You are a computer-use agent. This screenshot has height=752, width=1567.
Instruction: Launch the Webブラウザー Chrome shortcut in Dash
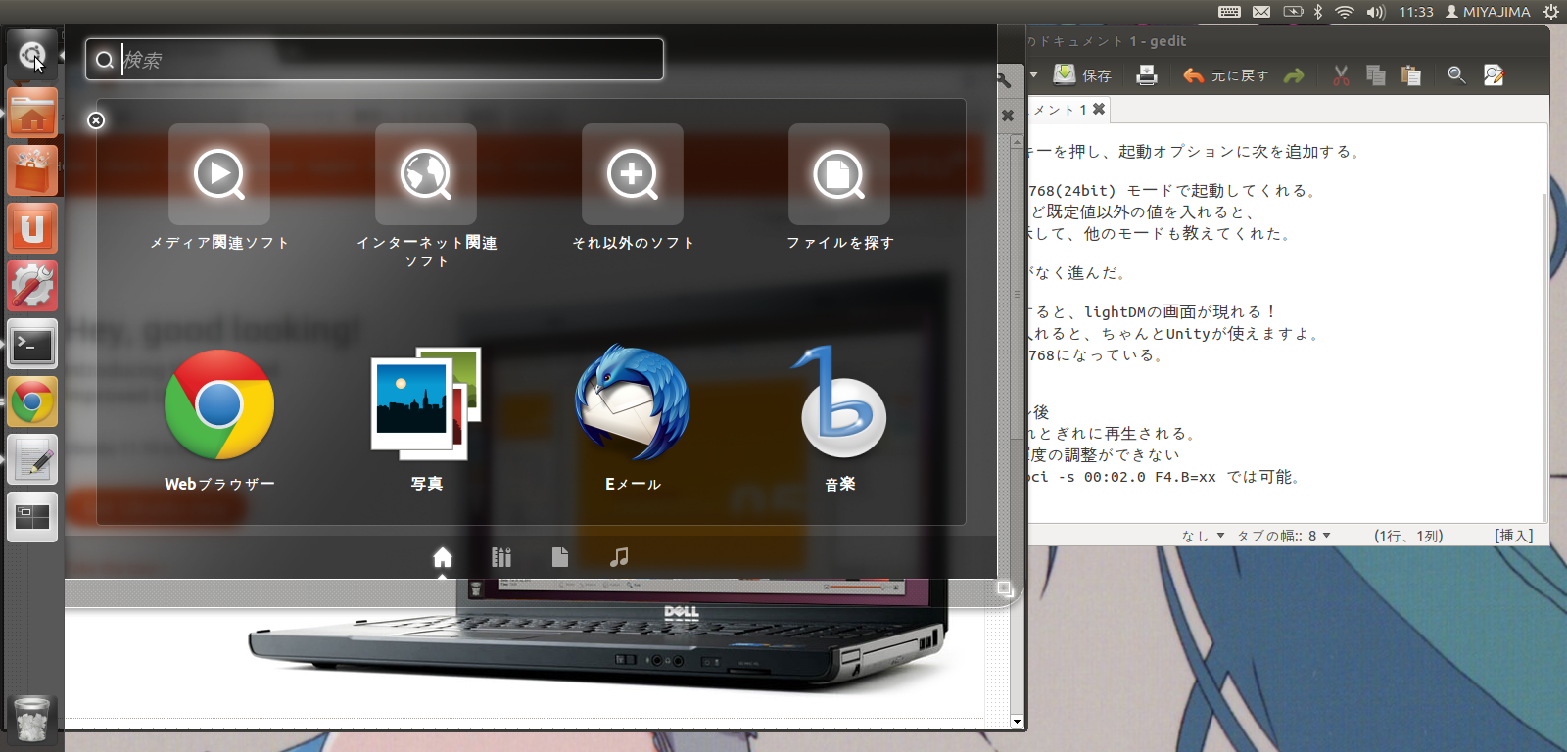click(x=219, y=419)
